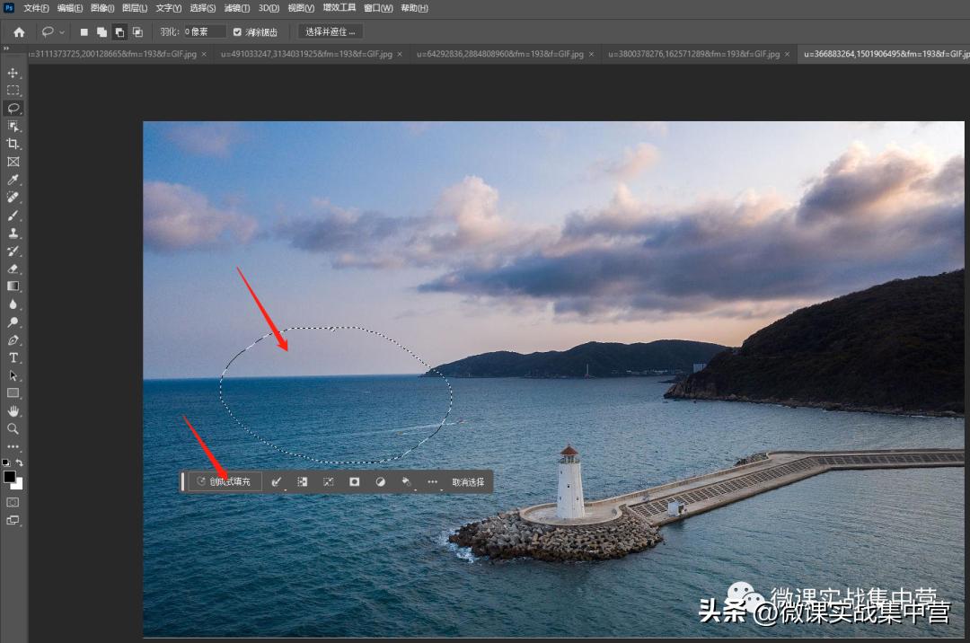Switch to the u=491033247 document tab
The height and width of the screenshot is (643, 970).
[x=306, y=54]
